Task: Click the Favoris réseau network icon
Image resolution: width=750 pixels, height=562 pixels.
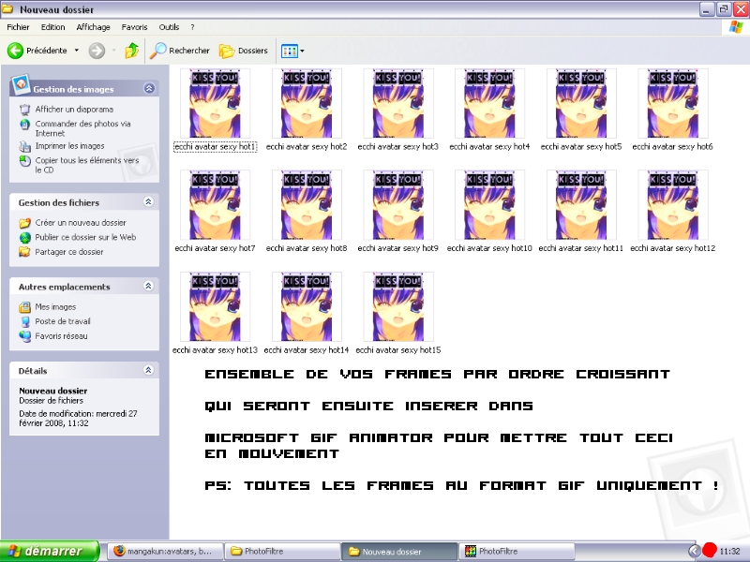Action: click(x=25, y=336)
